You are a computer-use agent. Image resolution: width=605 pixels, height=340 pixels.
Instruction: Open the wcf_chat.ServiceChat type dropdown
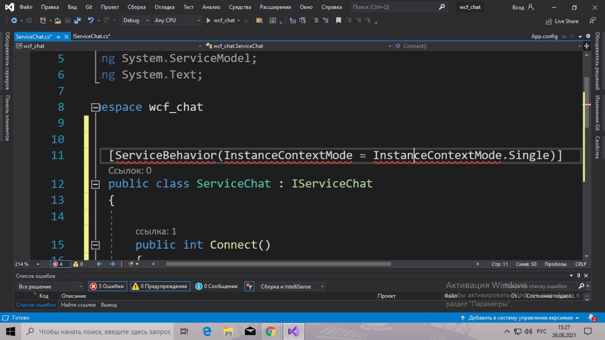[299, 46]
